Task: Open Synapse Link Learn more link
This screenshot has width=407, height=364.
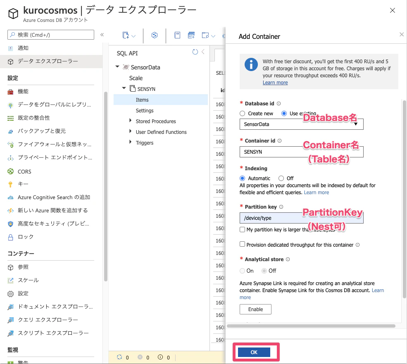Action: click(378, 290)
